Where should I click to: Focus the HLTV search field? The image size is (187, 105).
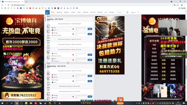[121, 12]
